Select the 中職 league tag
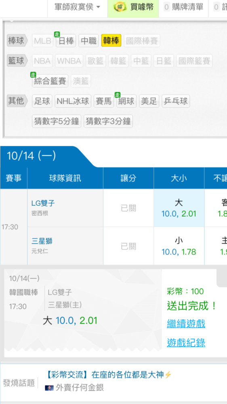The height and width of the screenshot is (404, 227). pyautogui.click(x=88, y=41)
